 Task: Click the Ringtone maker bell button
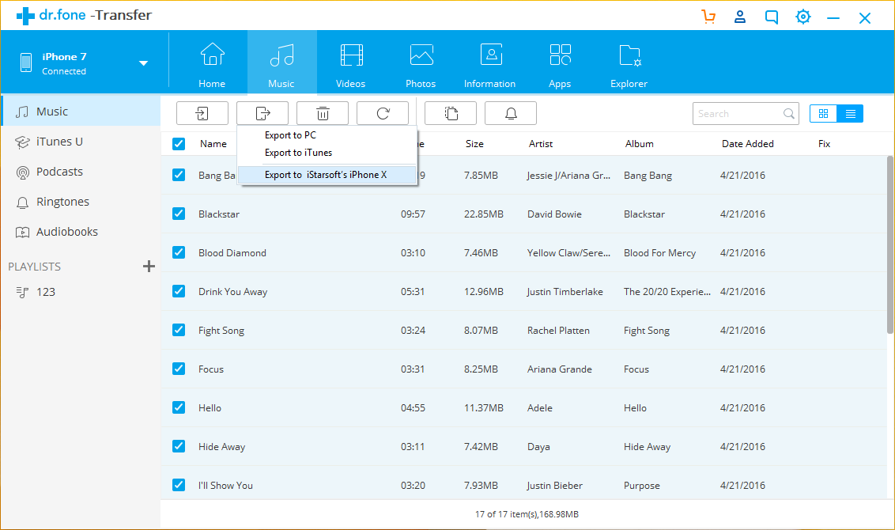[511, 113]
